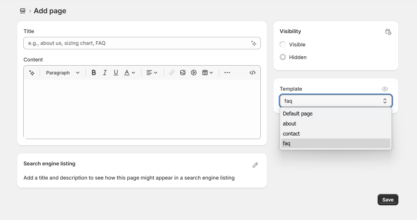Insert an image into the content
The width and height of the screenshot is (417, 220).
(183, 72)
